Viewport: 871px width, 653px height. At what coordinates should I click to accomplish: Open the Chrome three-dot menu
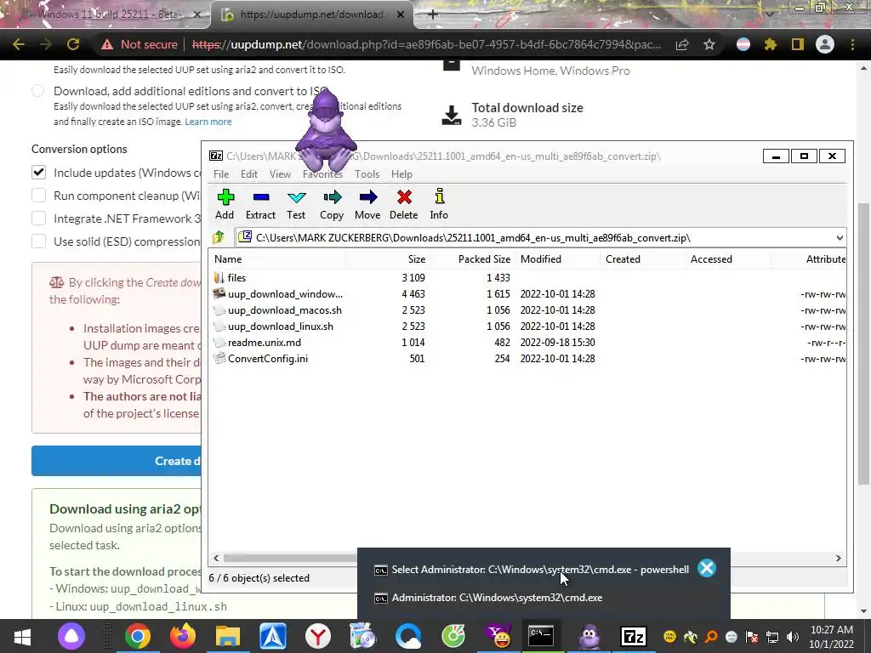(852, 44)
